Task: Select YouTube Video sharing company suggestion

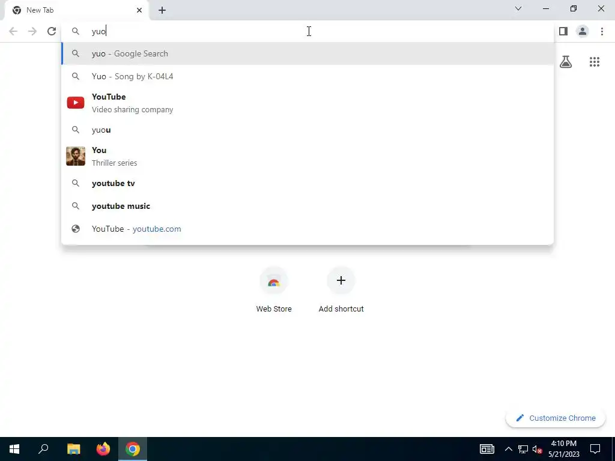Action: [x=307, y=103]
